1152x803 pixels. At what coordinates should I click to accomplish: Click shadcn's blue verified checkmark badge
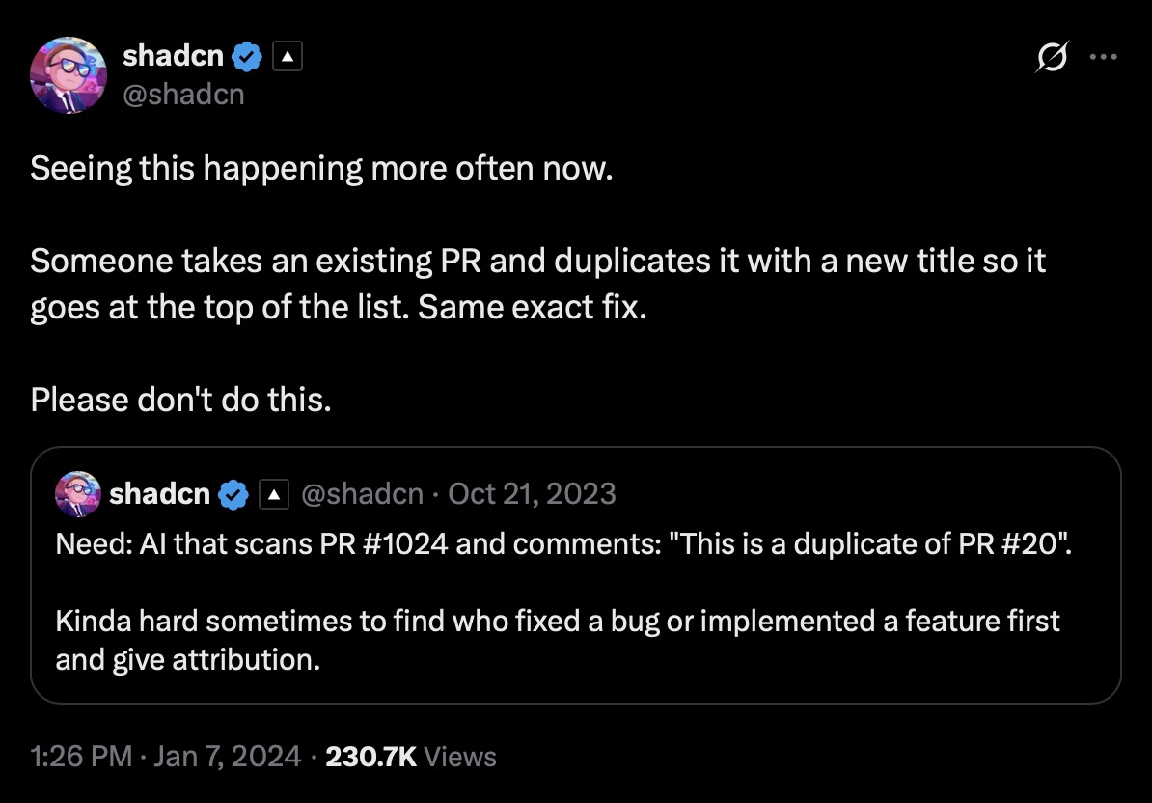click(x=248, y=56)
